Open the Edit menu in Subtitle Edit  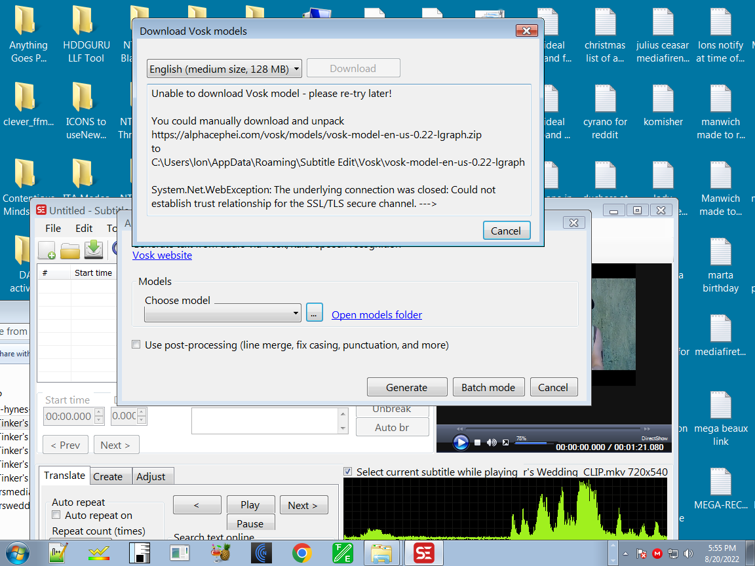tap(84, 228)
